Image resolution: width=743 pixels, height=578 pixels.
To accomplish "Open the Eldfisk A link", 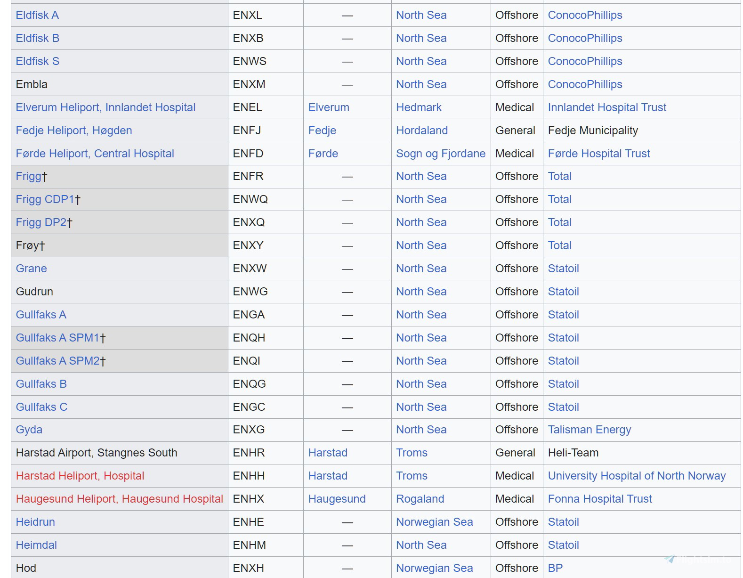I will (x=37, y=15).
